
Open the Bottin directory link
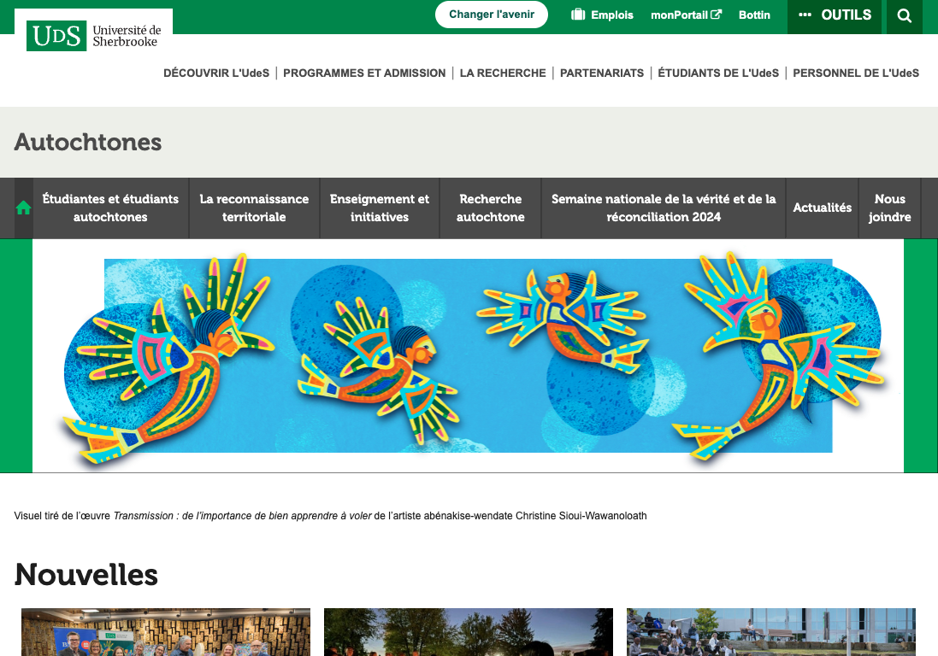754,15
